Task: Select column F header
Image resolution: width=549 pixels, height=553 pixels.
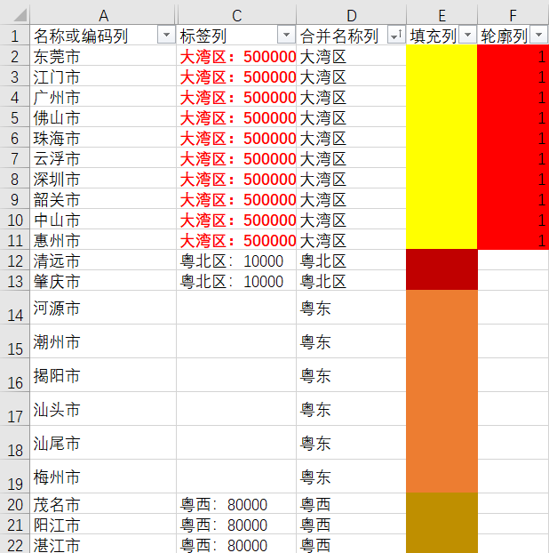Action: [513, 15]
